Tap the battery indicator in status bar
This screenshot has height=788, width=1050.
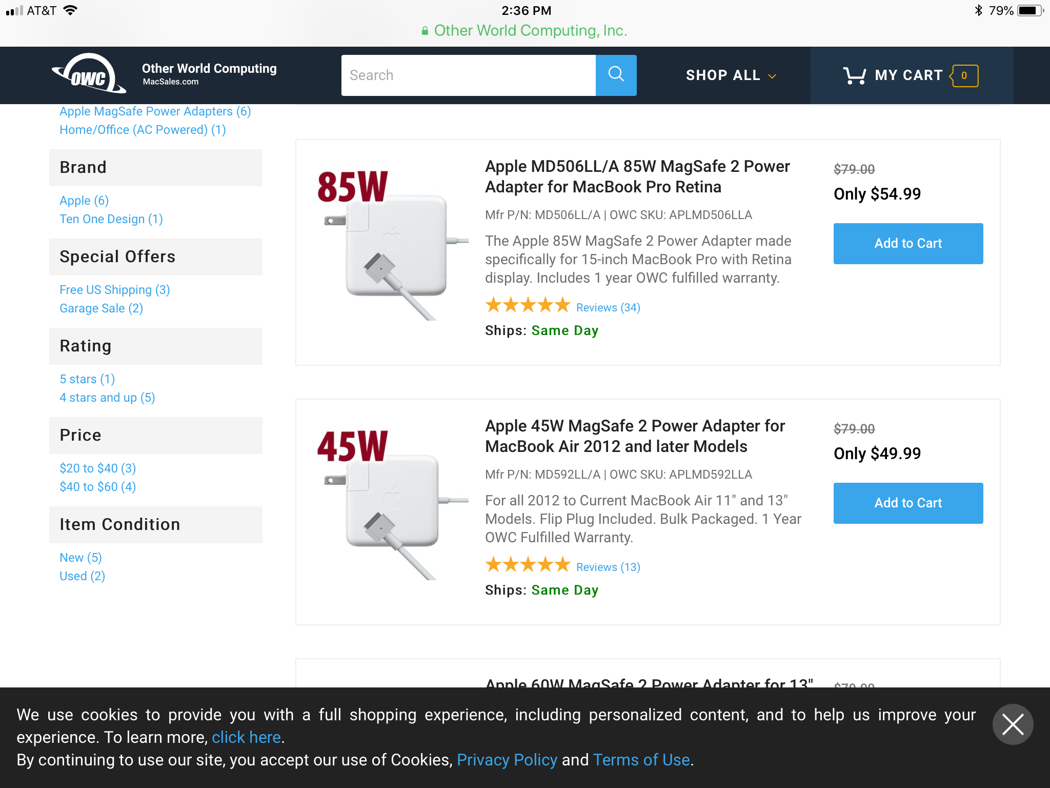(x=1031, y=10)
